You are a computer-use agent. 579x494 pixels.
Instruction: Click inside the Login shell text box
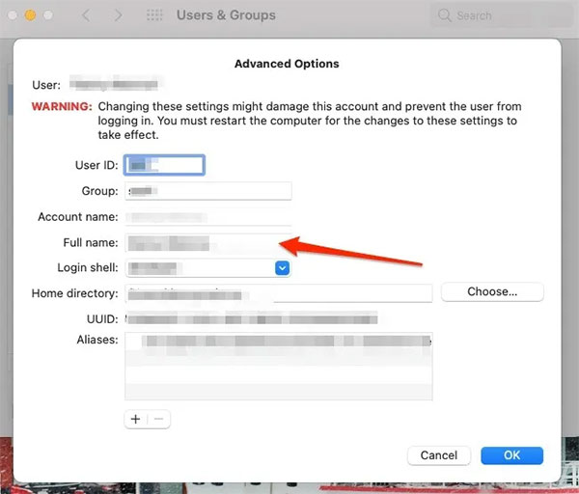[198, 267]
